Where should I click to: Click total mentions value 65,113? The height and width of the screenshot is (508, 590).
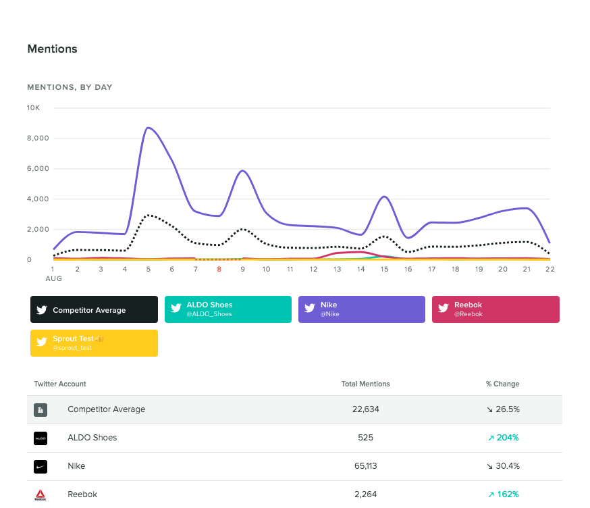click(366, 466)
